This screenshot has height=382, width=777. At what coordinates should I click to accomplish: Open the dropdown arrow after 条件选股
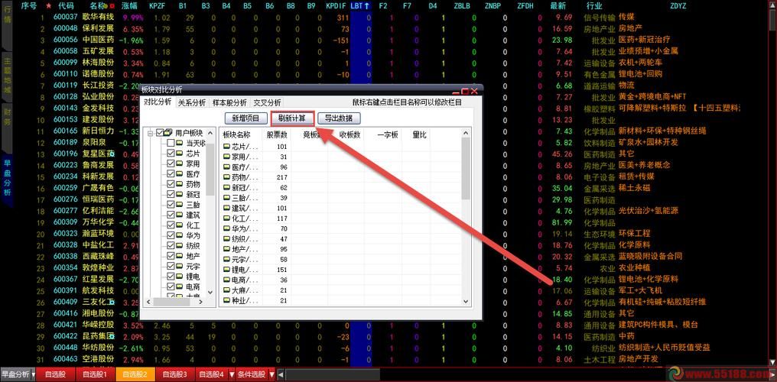click(x=271, y=374)
